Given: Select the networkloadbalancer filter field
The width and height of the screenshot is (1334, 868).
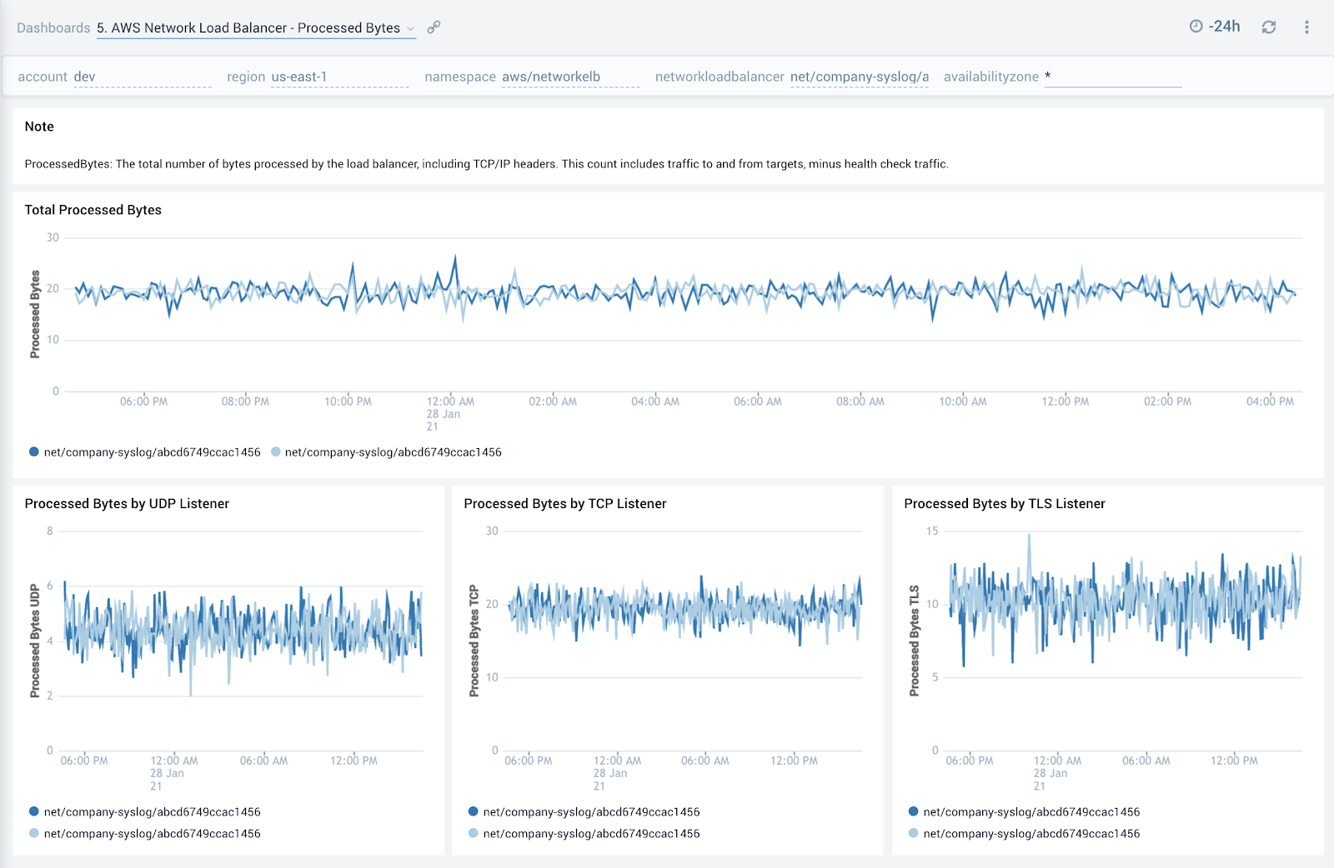Looking at the screenshot, I should click(x=860, y=76).
